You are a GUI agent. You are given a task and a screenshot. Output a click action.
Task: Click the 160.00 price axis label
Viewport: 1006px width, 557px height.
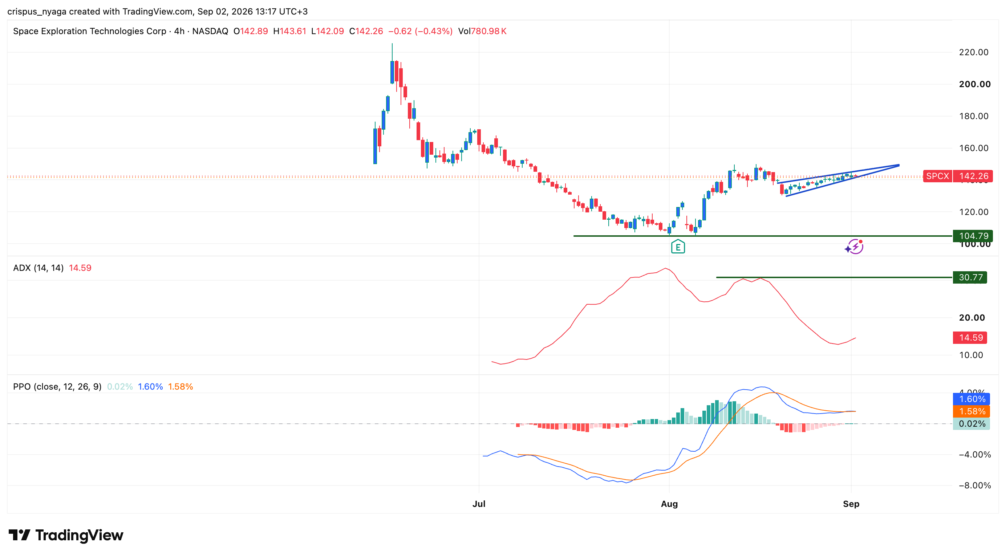(x=974, y=148)
